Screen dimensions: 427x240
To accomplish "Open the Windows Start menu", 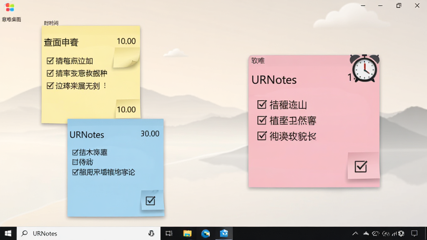I will coord(8,233).
